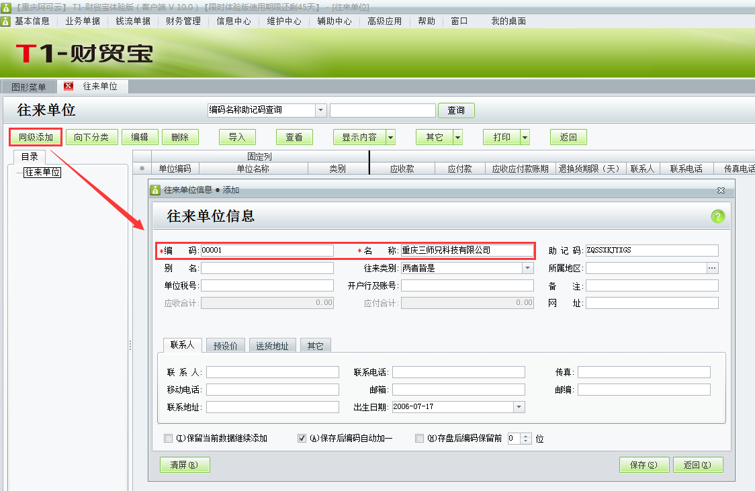Image resolution: width=755 pixels, height=491 pixels.
Task: Click 编辑 to edit the selected unit
Action: click(139, 136)
